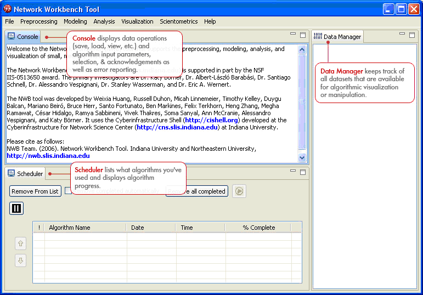Click the Algorithm Name column header
Viewport: 423px width, 295px height.
point(85,228)
